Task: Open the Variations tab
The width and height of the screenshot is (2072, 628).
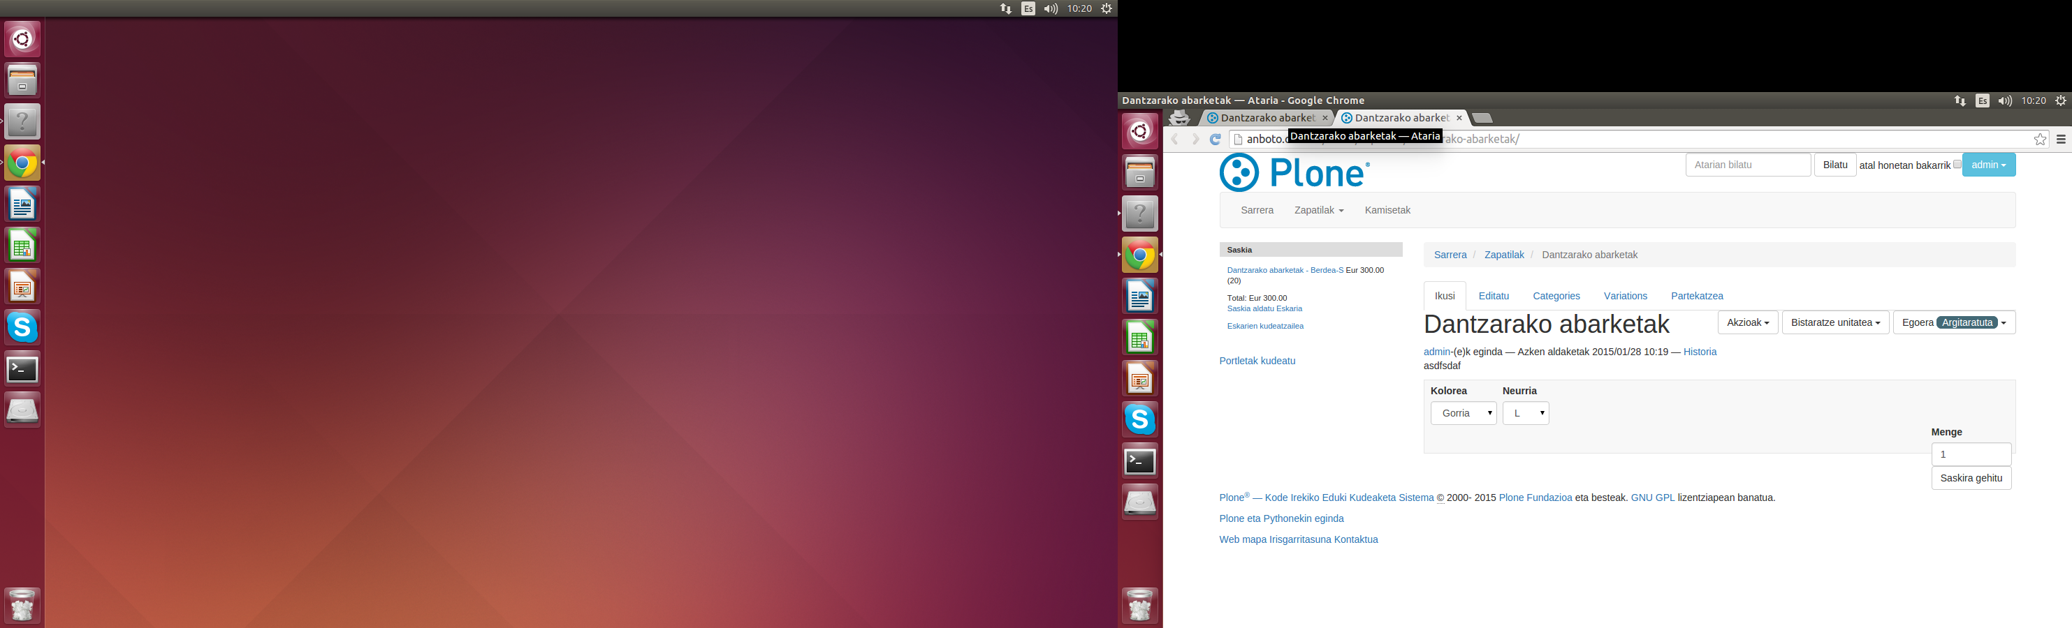Action: click(1625, 296)
